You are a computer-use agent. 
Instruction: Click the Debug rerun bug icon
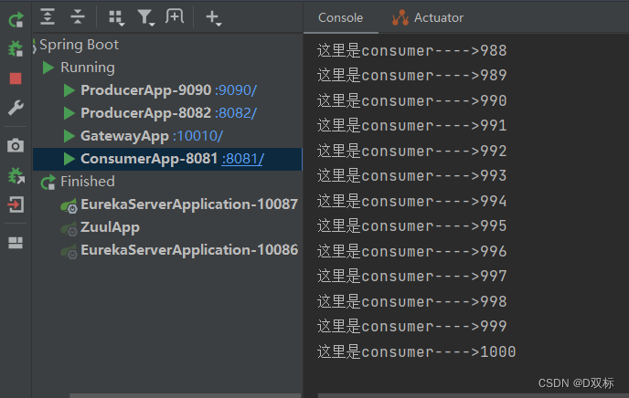pyautogui.click(x=16, y=49)
